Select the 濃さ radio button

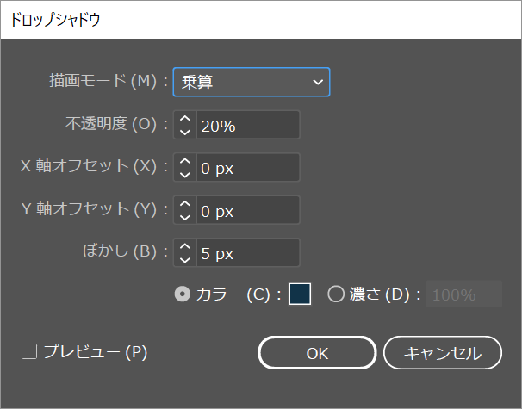336,294
